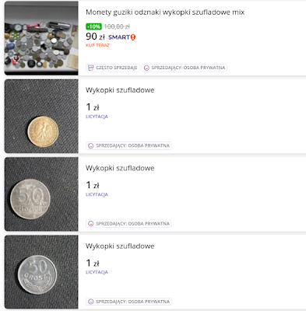Viewport: 306px width, 311px height.
Task: Click the green -10% discount badge
Action: pos(93,26)
